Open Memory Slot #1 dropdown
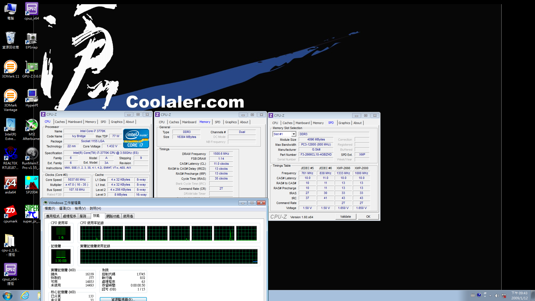This screenshot has height=301, width=535. tap(294, 134)
